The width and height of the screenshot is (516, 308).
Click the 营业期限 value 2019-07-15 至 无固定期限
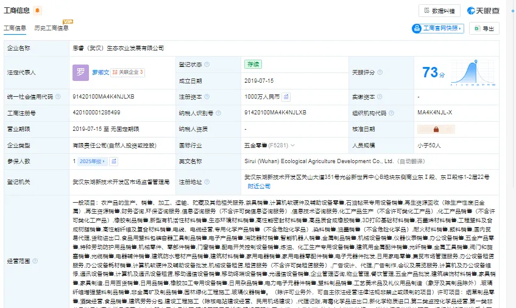pyautogui.click(x=106, y=129)
